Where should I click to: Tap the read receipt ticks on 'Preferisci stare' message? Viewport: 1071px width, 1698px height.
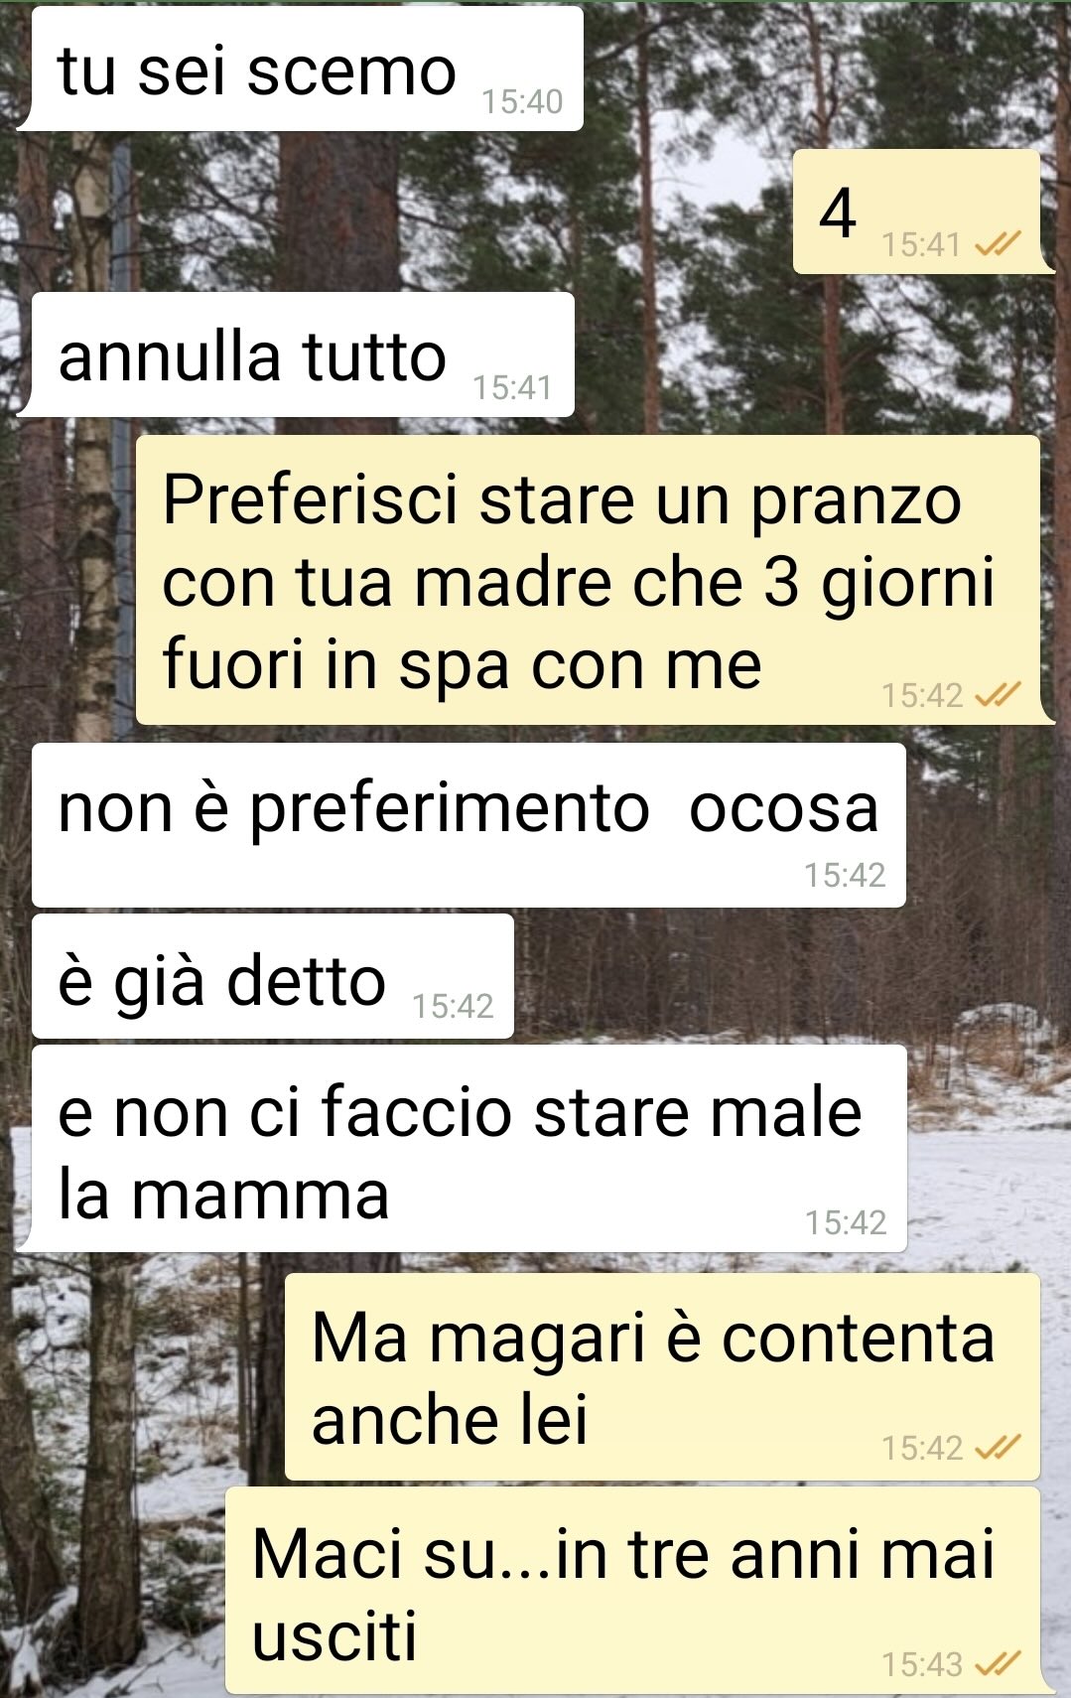[998, 695]
